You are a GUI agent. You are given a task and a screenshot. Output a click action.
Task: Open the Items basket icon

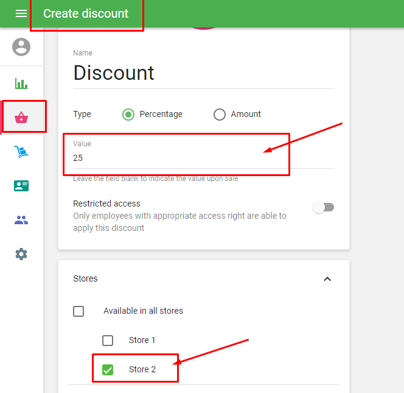[21, 118]
